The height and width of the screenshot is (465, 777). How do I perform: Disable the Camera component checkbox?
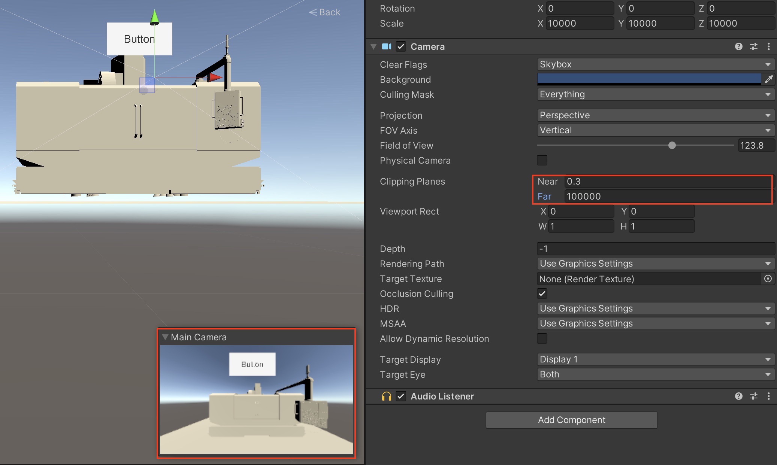tap(401, 46)
